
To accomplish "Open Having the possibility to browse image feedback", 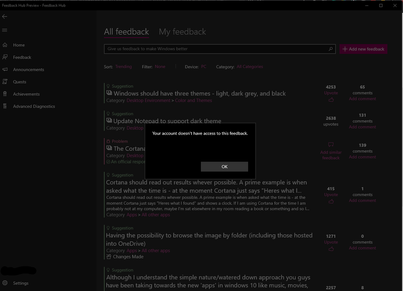I will click(209, 239).
